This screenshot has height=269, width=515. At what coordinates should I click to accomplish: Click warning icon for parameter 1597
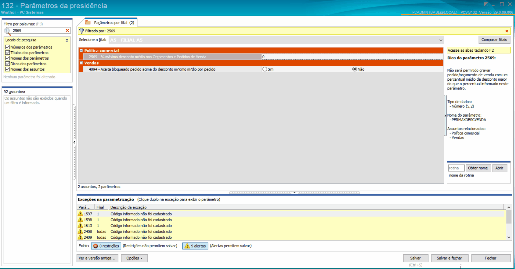[80, 214]
